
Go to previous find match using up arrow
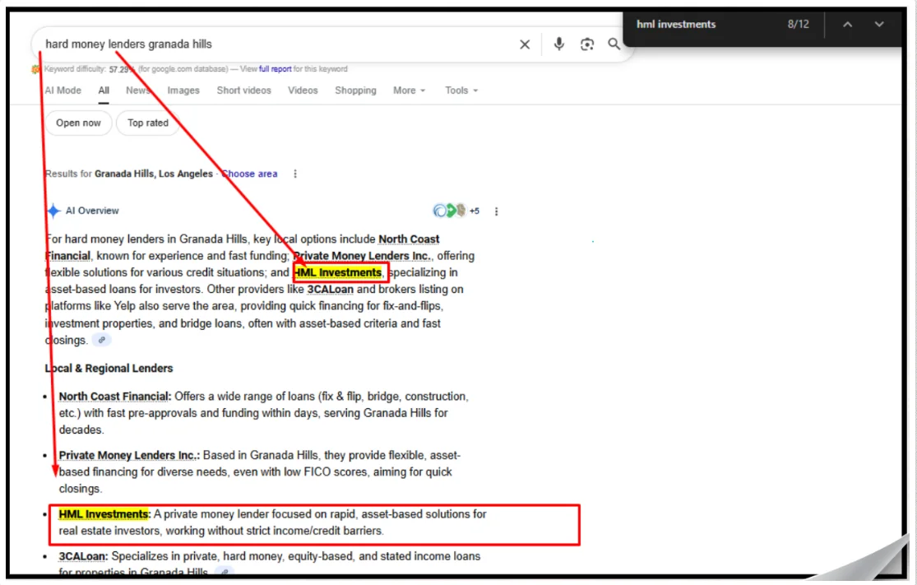click(847, 25)
